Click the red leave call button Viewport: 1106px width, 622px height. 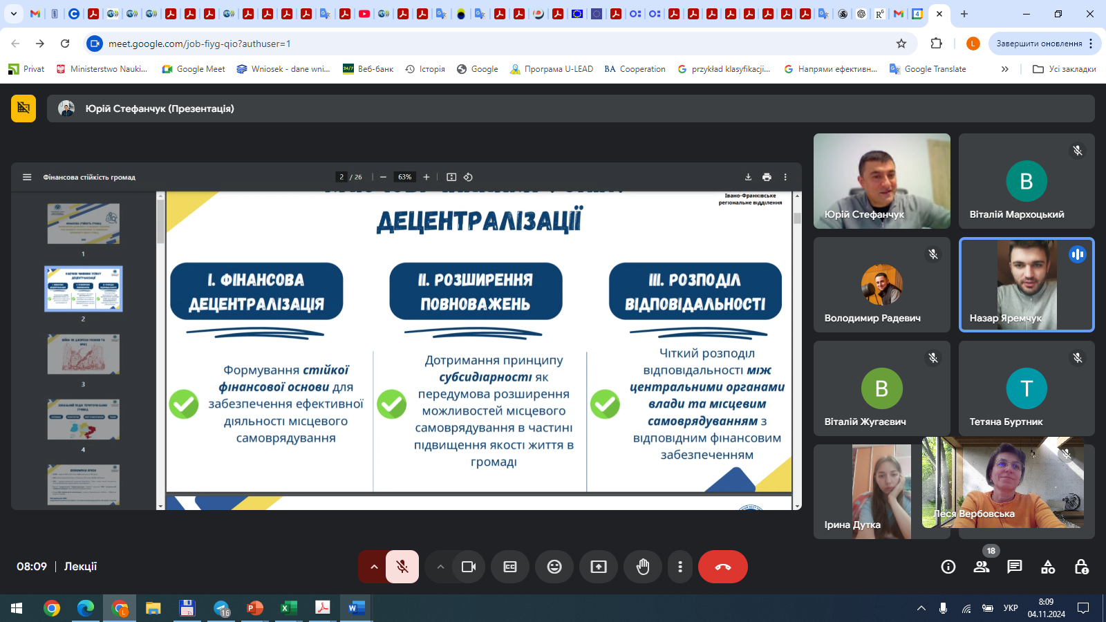[x=722, y=567]
